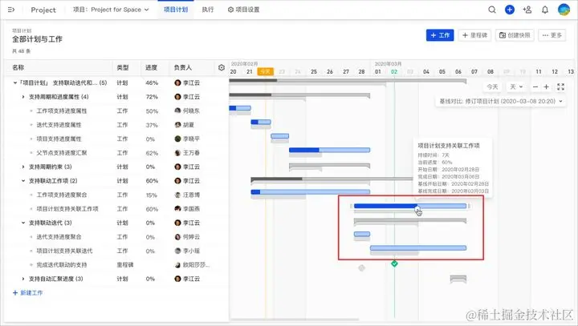The height and width of the screenshot is (326, 578).
Task: Open the search magnifier icon
Action: 492,10
